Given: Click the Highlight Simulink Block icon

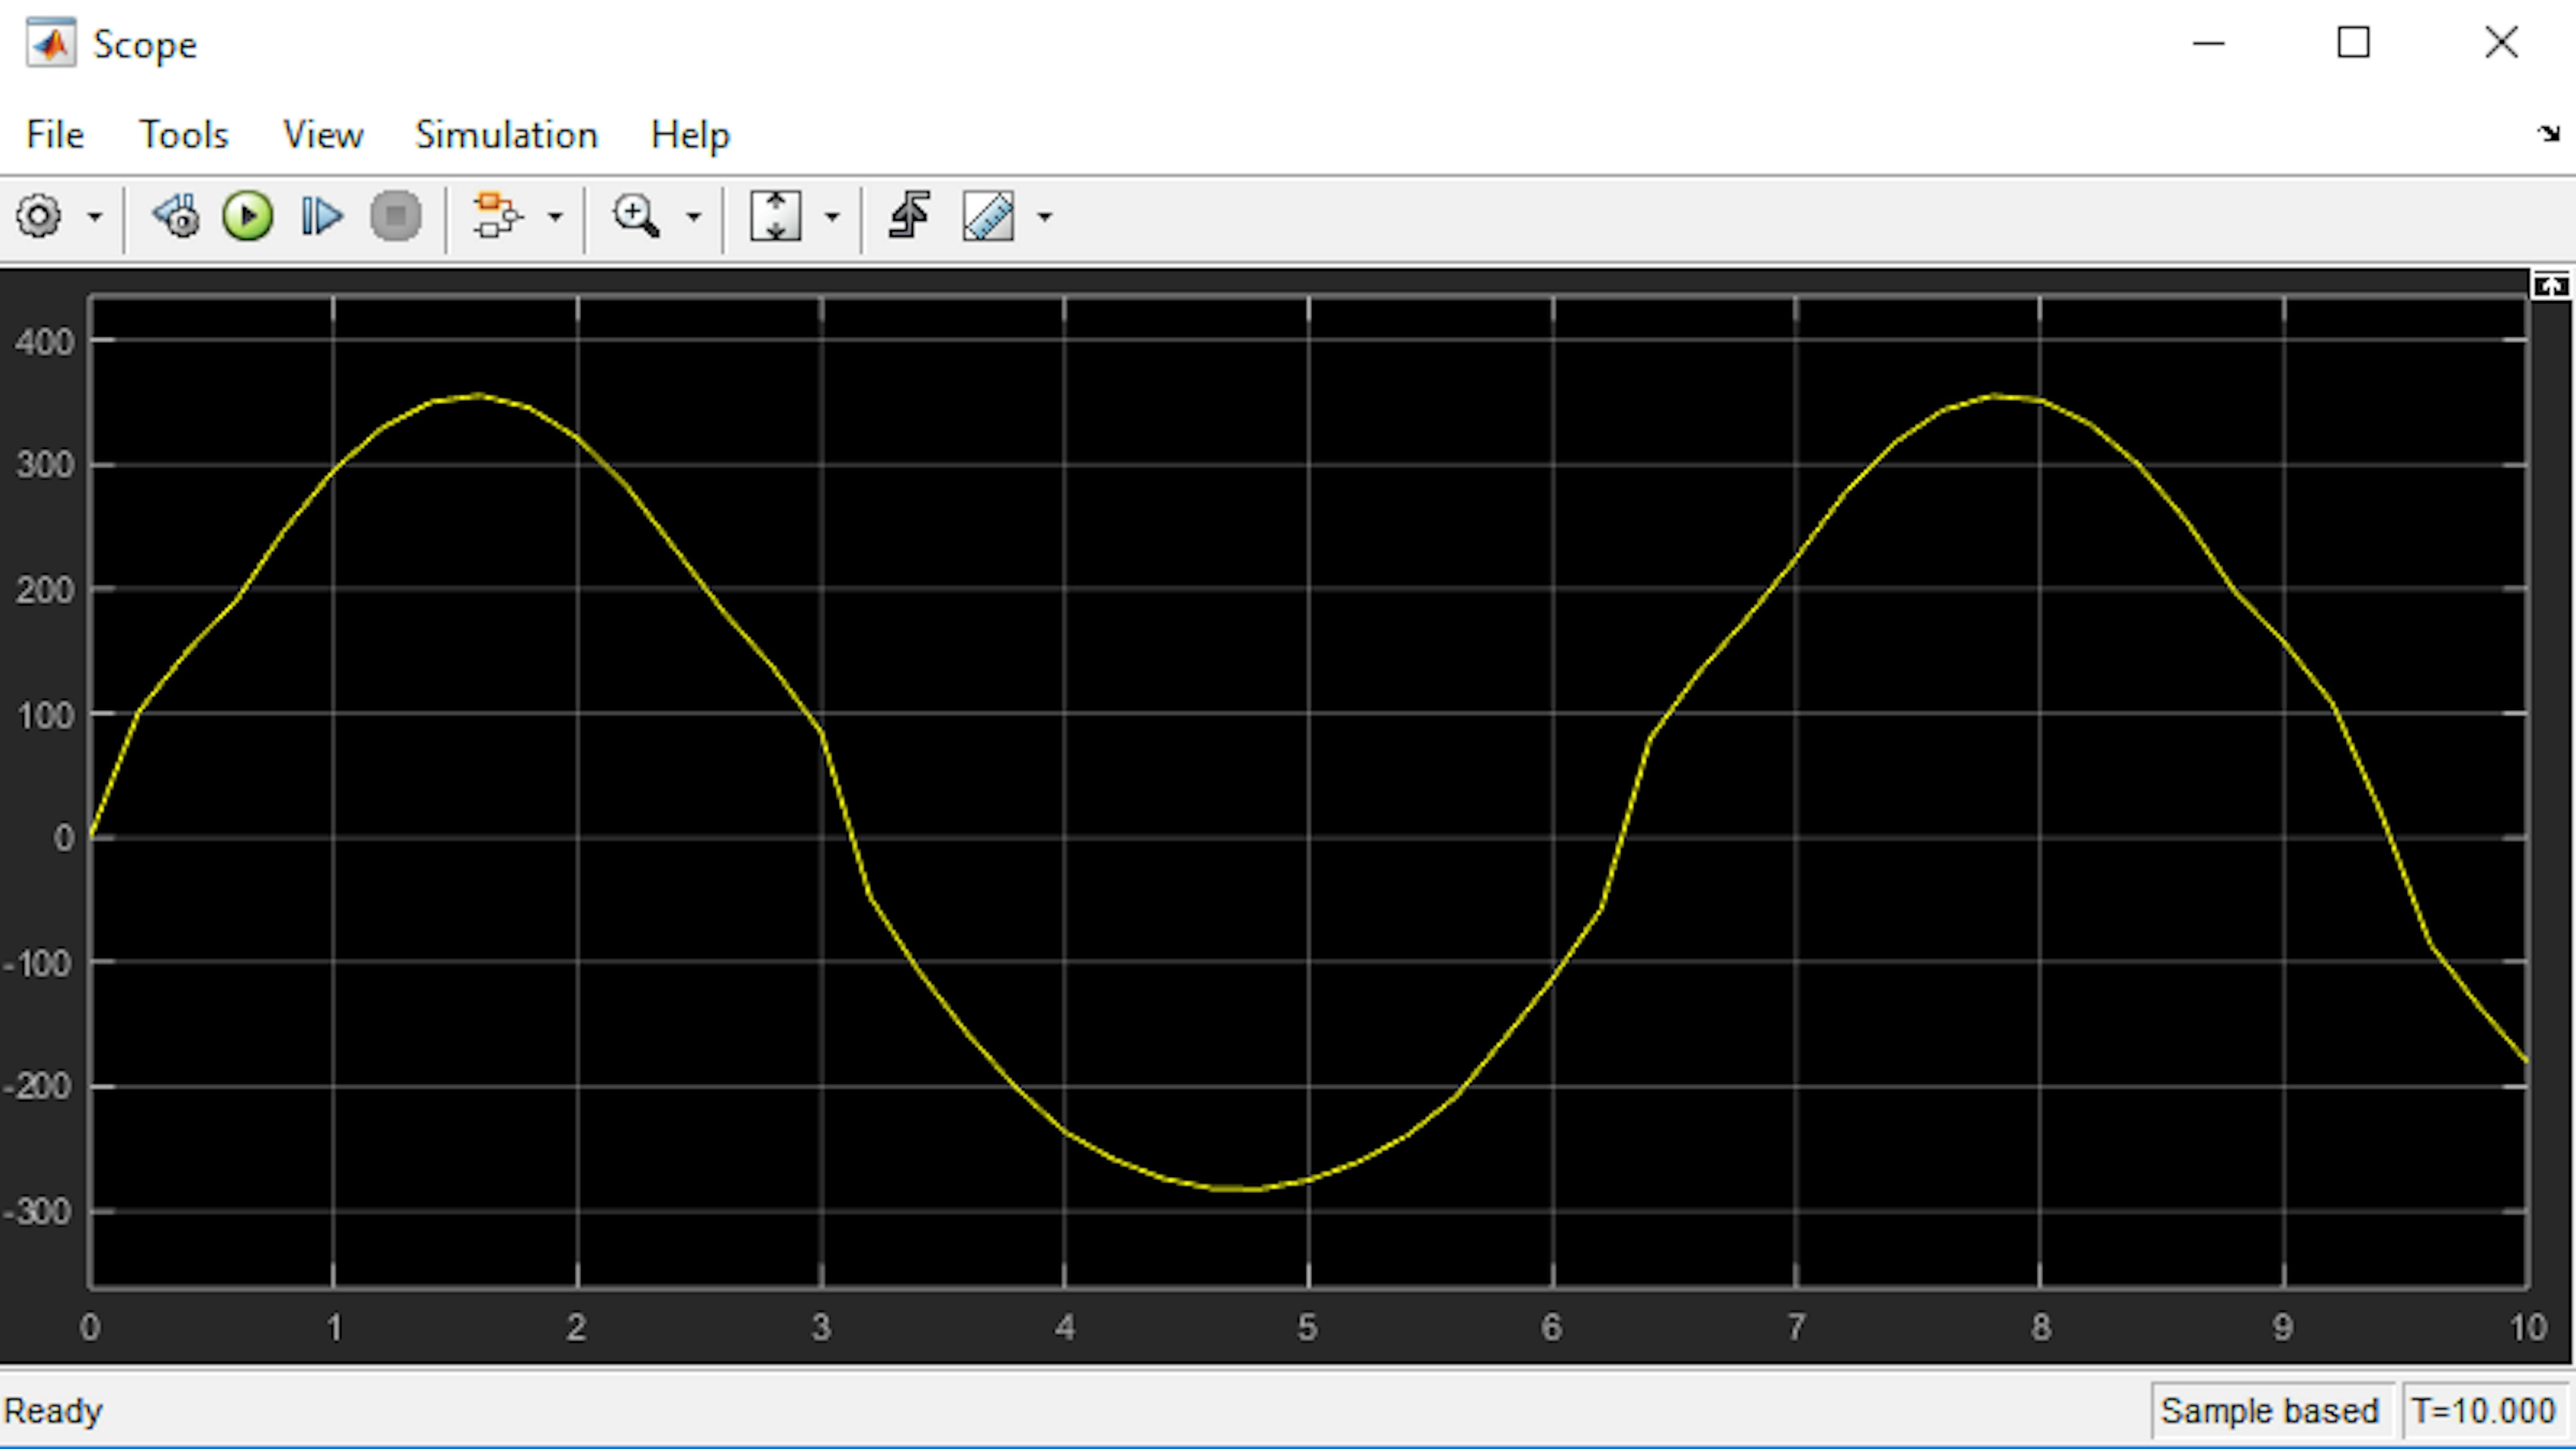Looking at the screenshot, I should (498, 216).
